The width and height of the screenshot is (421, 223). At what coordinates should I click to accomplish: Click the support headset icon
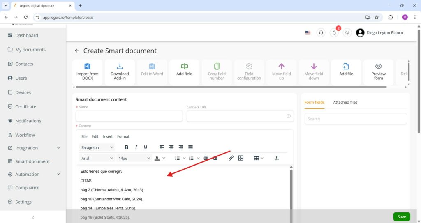pyautogui.click(x=321, y=33)
